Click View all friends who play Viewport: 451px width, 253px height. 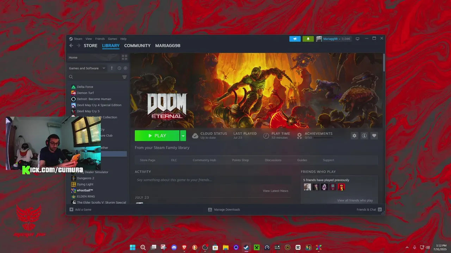point(355,200)
